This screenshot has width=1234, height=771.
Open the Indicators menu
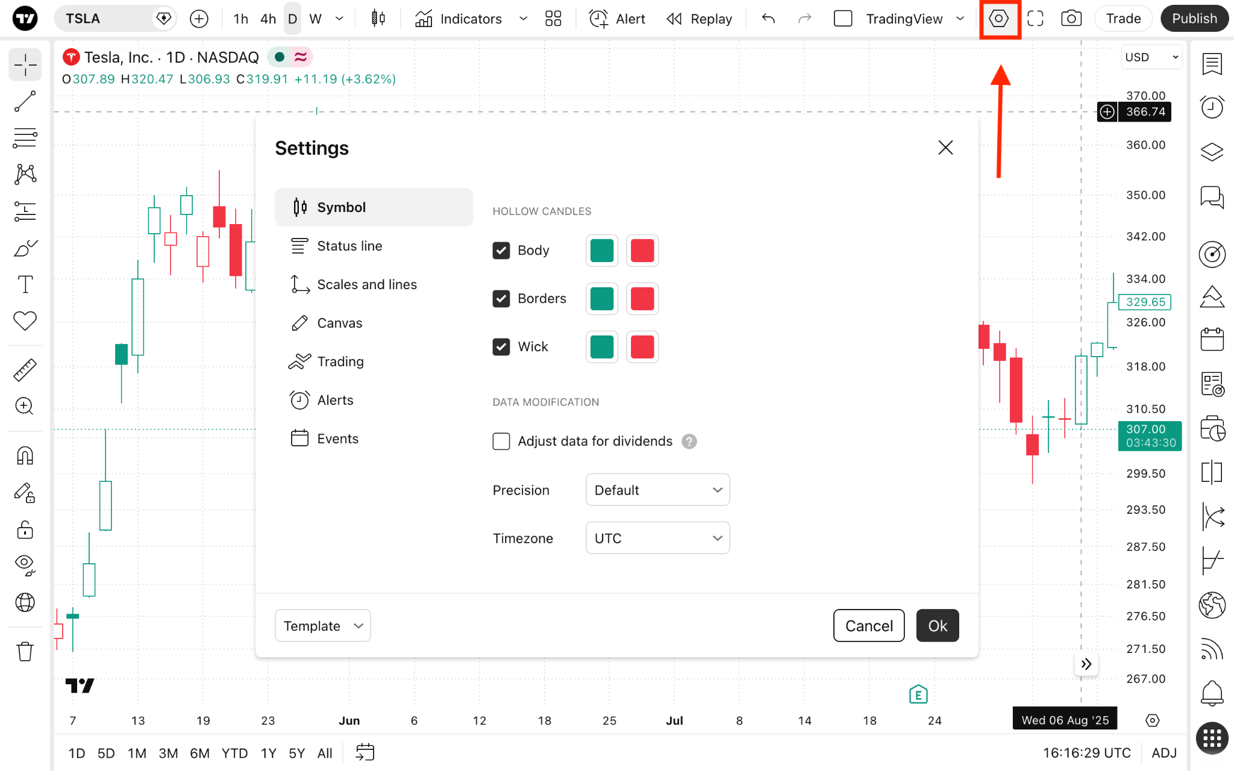click(x=458, y=19)
